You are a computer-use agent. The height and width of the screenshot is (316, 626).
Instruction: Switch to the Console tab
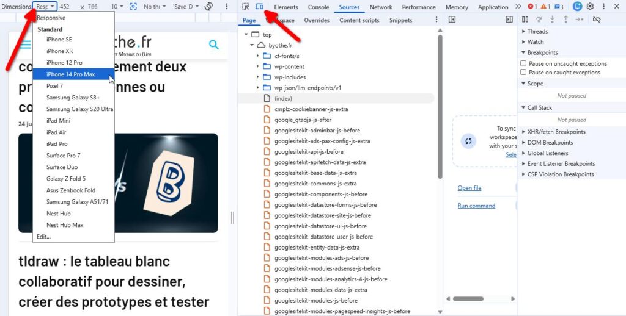tap(319, 7)
